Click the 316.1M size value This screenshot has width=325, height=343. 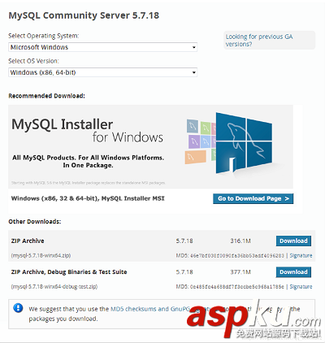(x=240, y=241)
